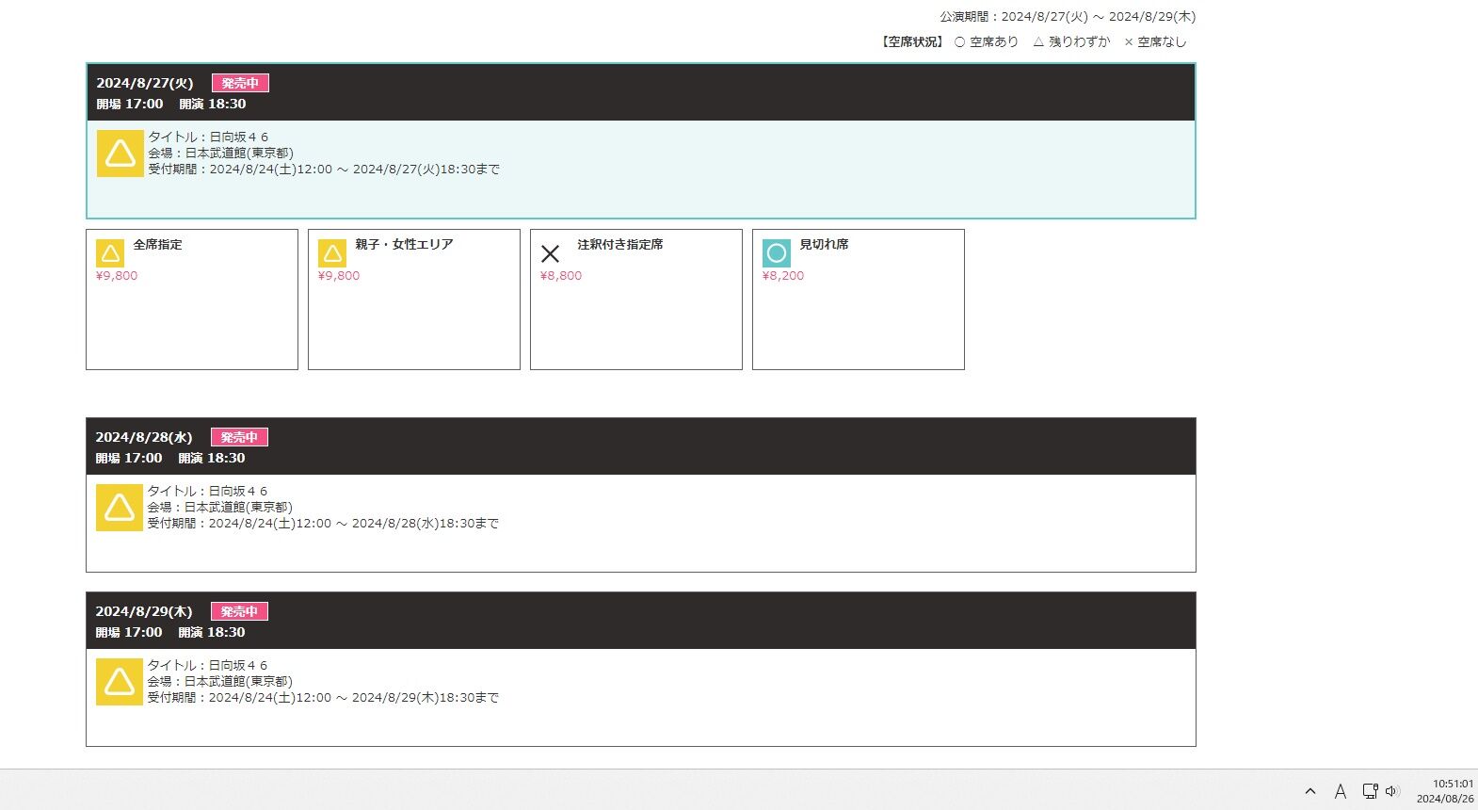Select the 注釈付き指定席 seat type label
This screenshot has height=810, width=1478.
[620, 245]
